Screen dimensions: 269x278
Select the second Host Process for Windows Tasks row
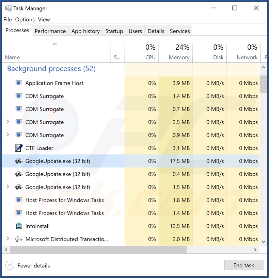pyautogui.click(x=64, y=213)
